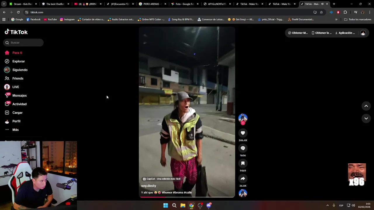Open the Get Emoji bookmark
This screenshot has width=374, height=210.
(241, 20)
